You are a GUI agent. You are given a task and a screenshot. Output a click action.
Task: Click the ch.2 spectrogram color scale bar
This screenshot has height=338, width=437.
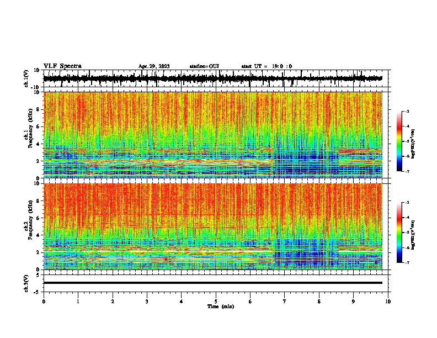[399, 233]
